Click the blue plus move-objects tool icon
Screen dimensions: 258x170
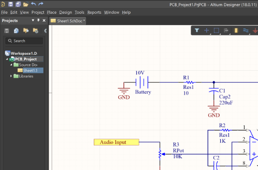coord(207,30)
